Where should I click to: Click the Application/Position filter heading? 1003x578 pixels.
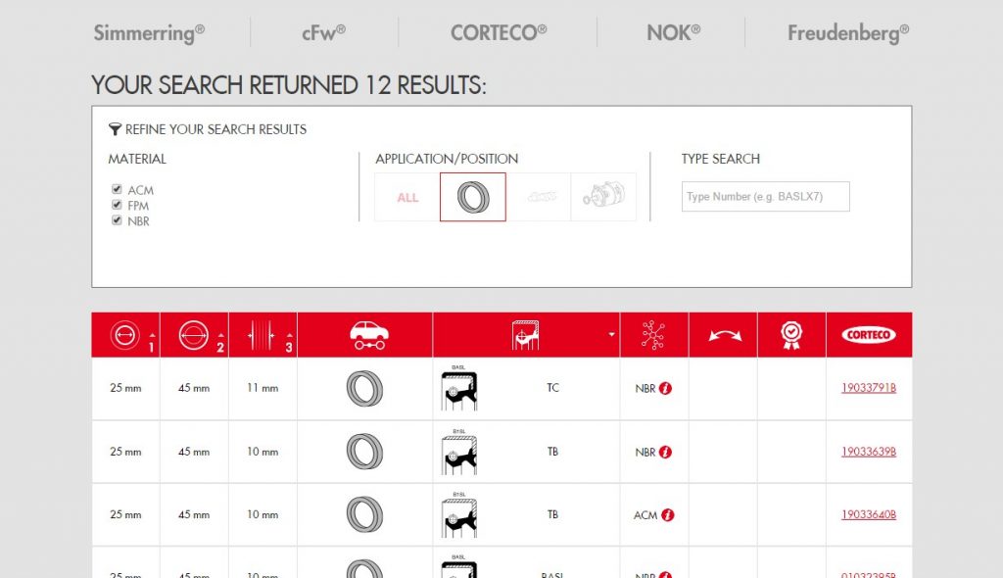447,159
